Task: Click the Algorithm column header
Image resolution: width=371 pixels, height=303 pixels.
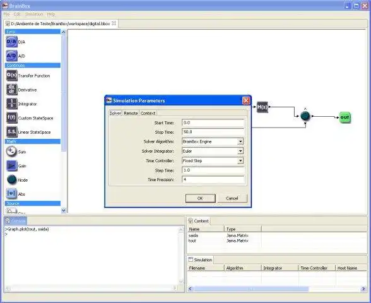Action: click(x=243, y=268)
